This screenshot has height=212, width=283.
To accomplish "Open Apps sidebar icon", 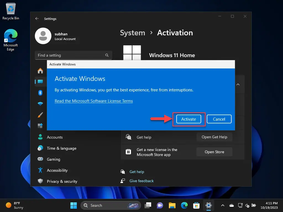I will [x=40, y=126].
